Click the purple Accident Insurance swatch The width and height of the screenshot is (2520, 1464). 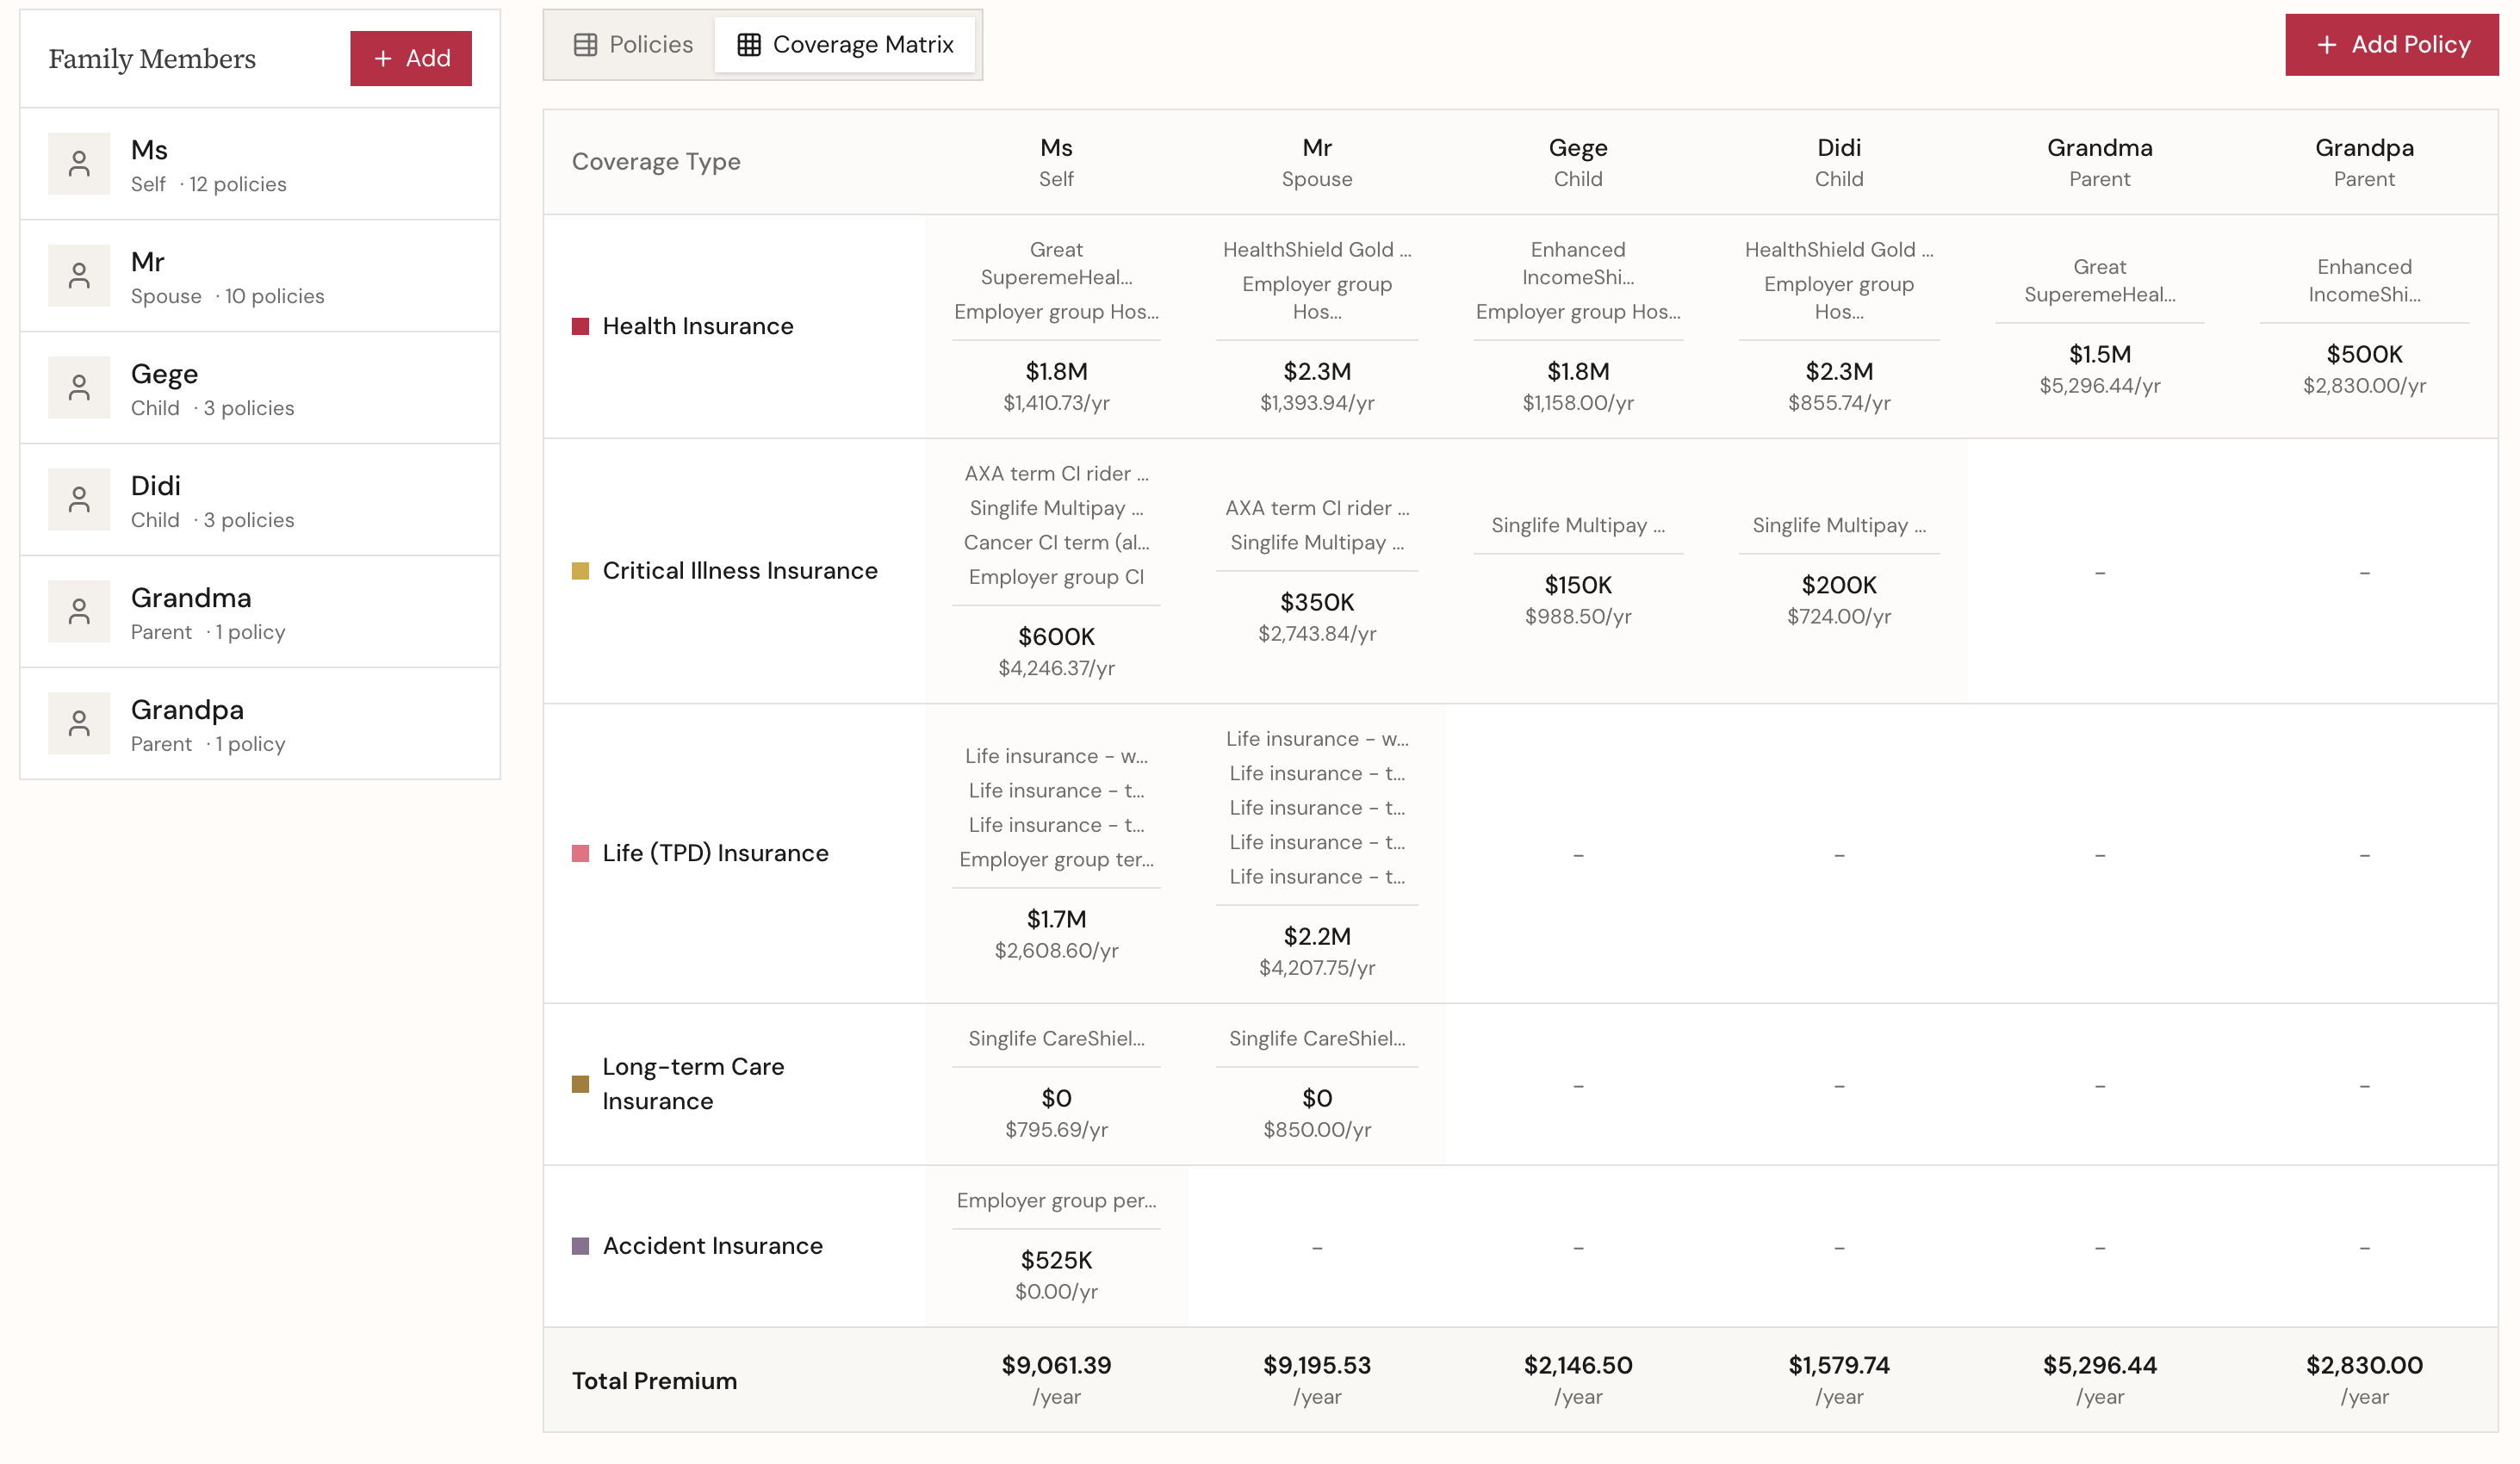coord(580,1246)
